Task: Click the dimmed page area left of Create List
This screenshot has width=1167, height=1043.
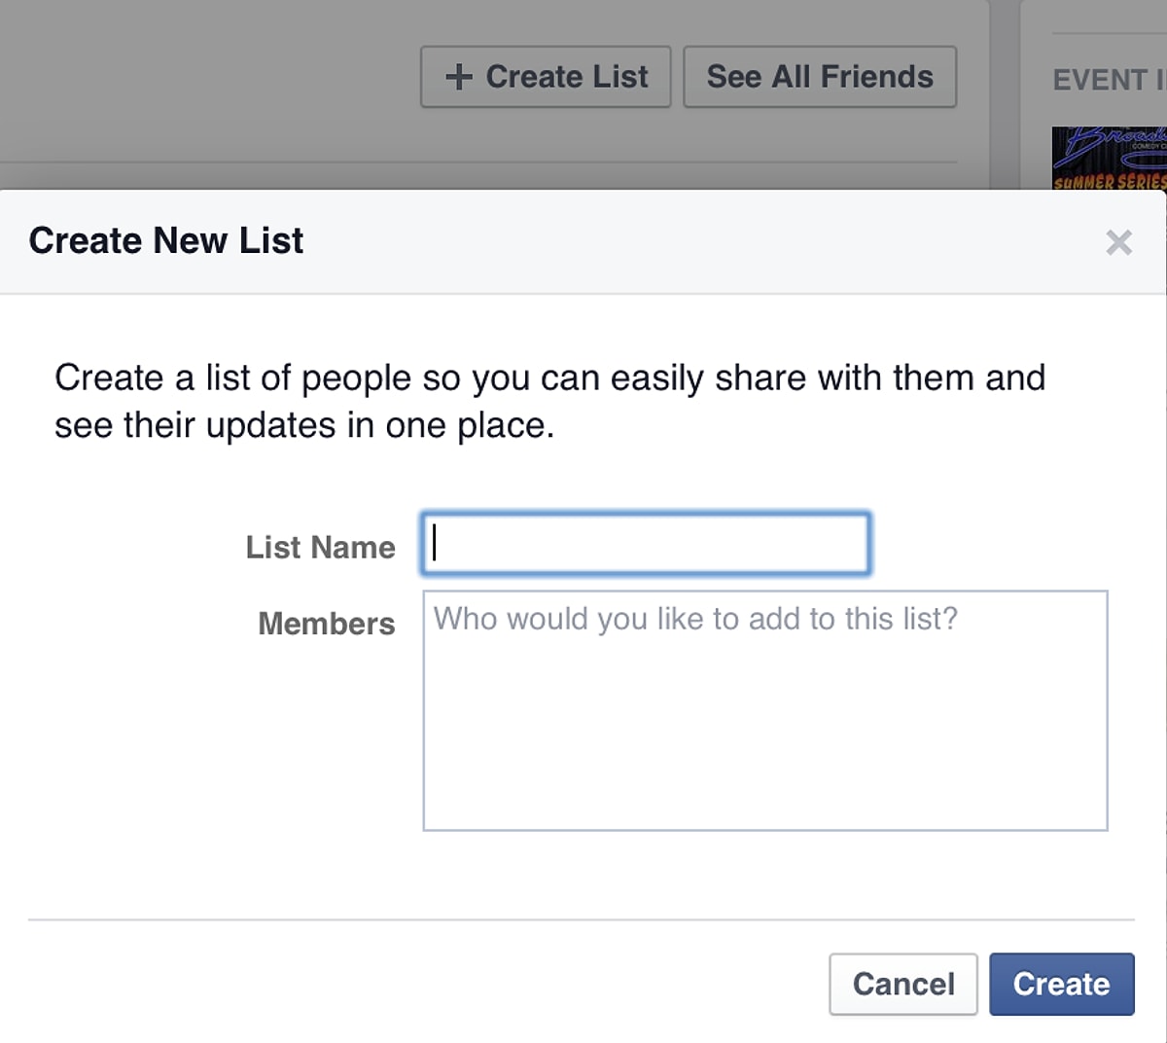Action: tap(209, 78)
